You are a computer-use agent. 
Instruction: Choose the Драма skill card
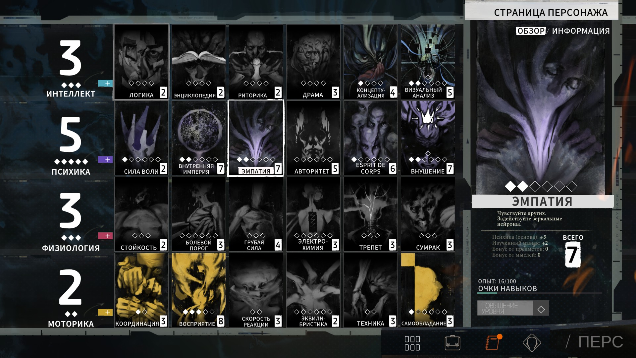[313, 62]
